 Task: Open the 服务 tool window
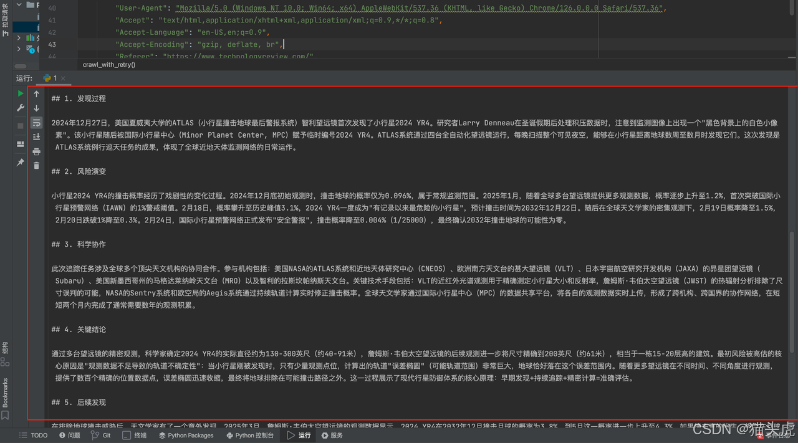point(332,436)
